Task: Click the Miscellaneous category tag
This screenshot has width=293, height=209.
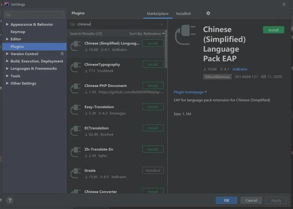Action: point(217,77)
